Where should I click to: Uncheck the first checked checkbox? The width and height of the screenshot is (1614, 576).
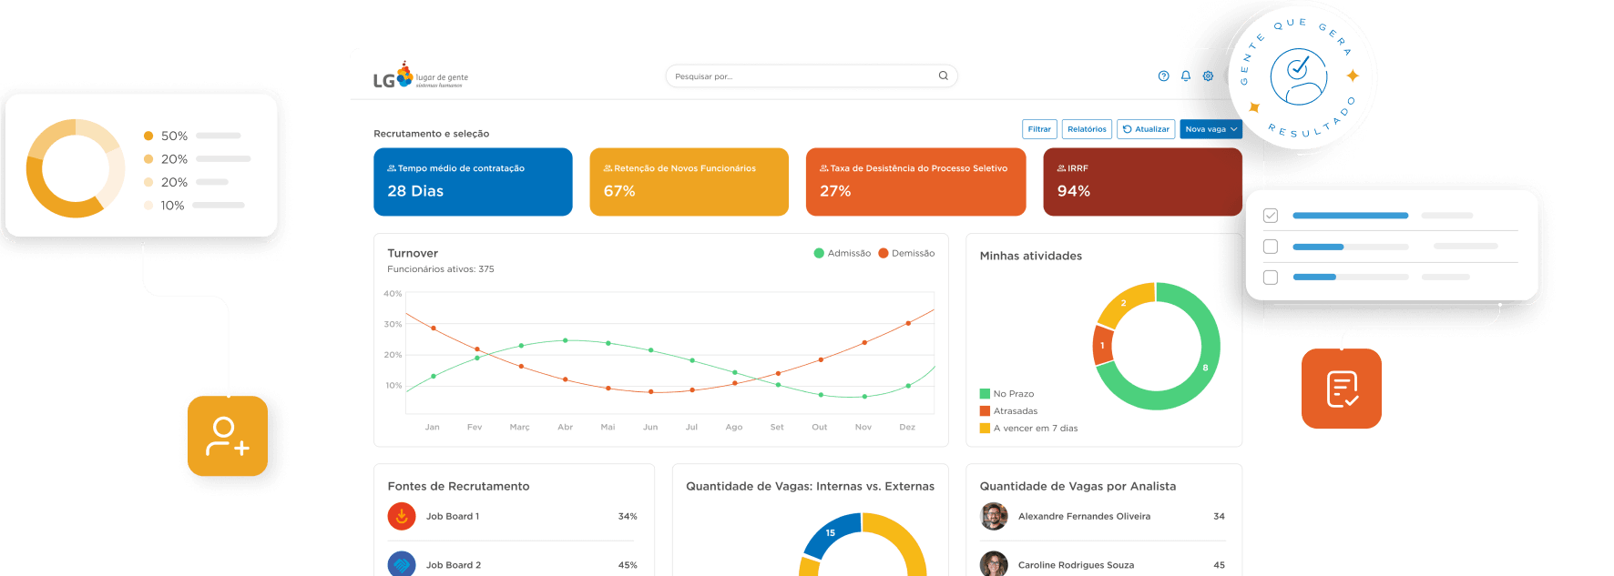1271,216
